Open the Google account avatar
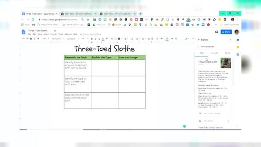261x147 pixels. [237, 32]
